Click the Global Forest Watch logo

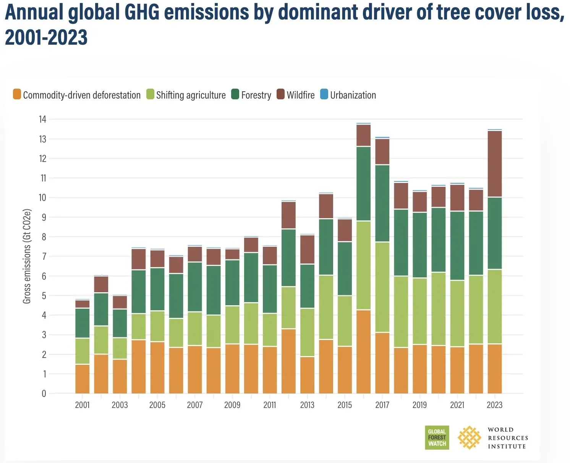click(x=437, y=437)
